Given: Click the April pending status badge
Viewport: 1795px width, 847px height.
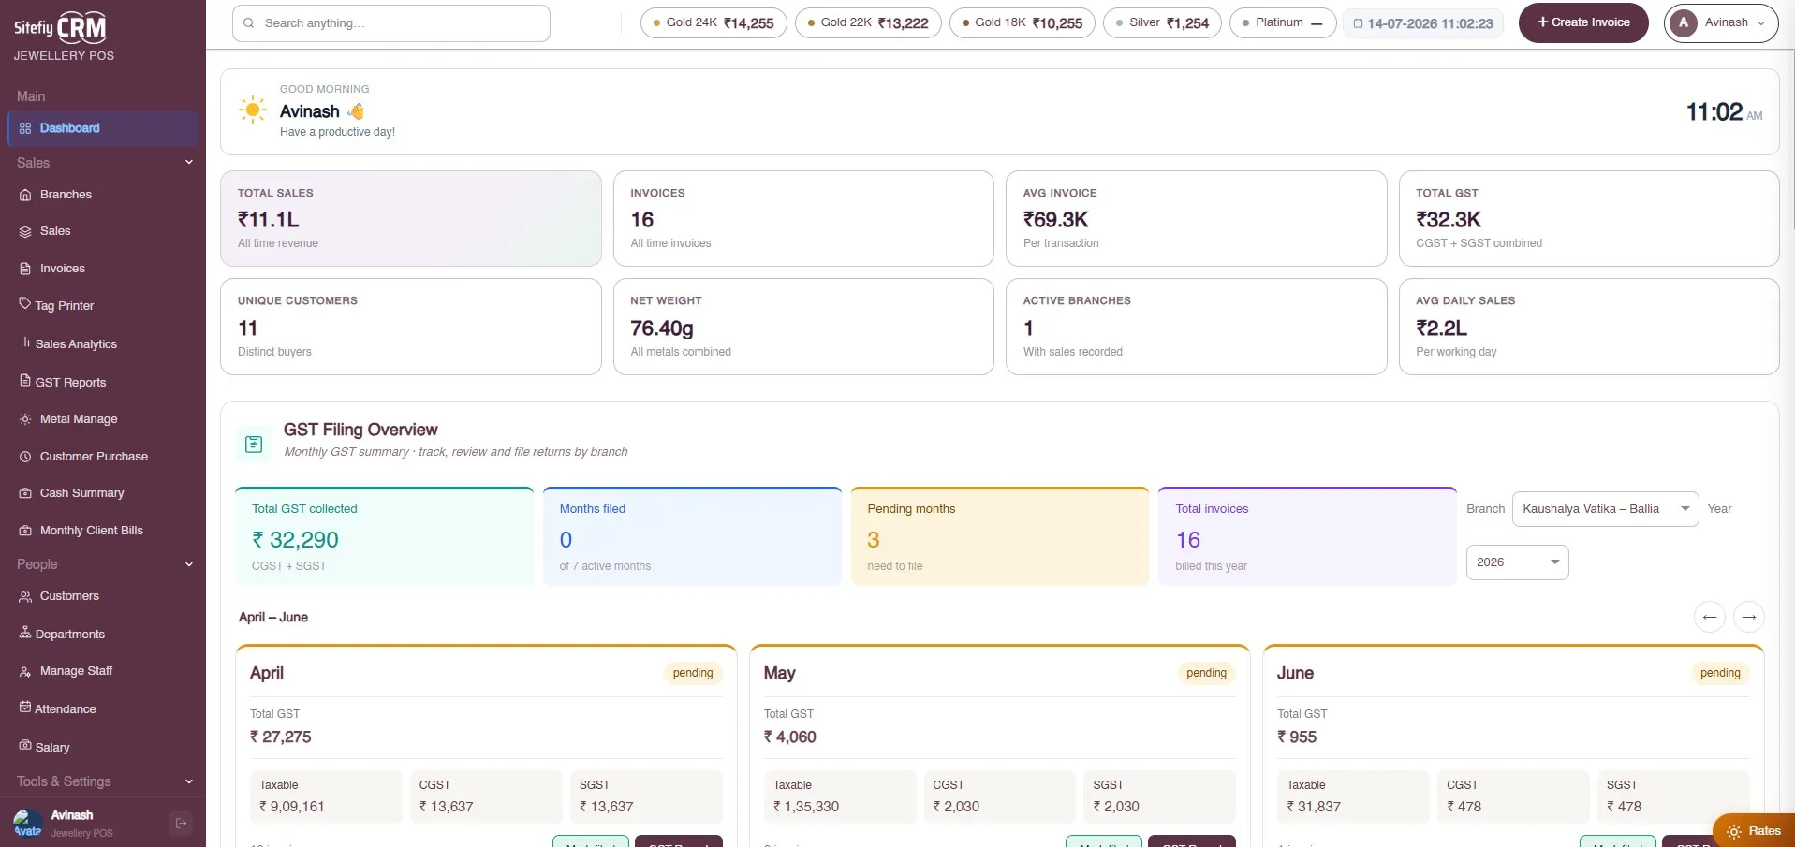Looking at the screenshot, I should click(693, 673).
